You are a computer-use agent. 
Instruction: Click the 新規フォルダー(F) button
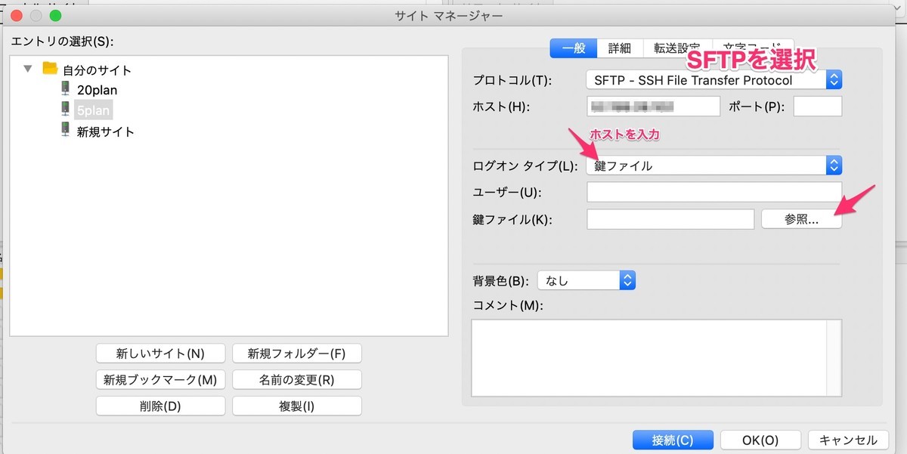pyautogui.click(x=297, y=353)
